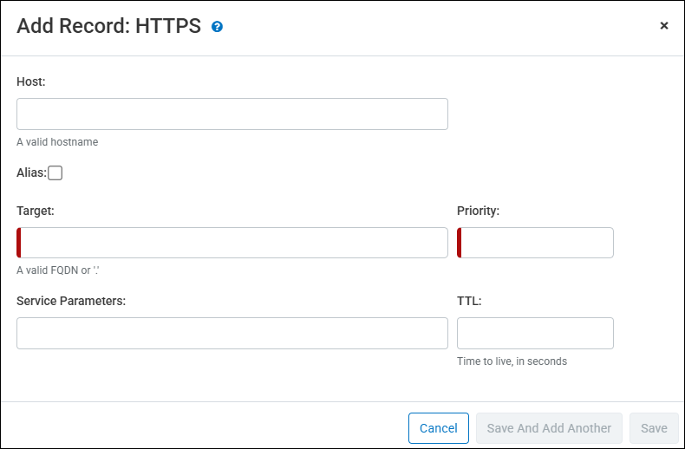Click the "Host:" field label
Image resolution: width=685 pixels, height=449 pixels.
click(31, 81)
